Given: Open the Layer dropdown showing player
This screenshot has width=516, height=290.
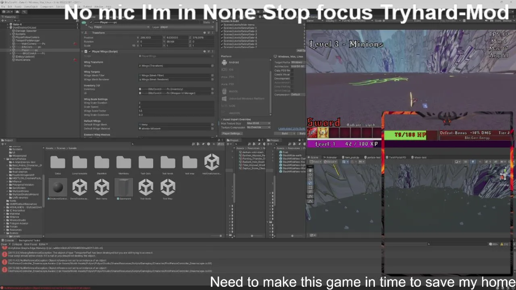Looking at the screenshot, I should (x=187, y=27).
